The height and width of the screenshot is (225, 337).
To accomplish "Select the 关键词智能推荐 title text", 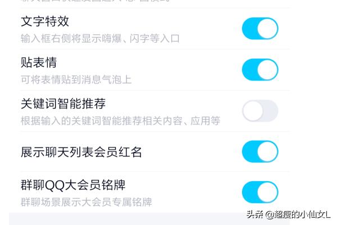I will pos(63,103).
